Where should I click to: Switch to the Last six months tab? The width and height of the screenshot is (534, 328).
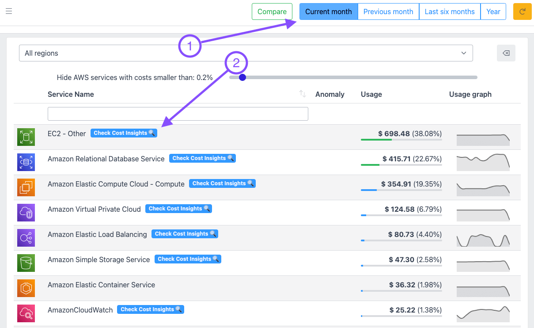450,11
